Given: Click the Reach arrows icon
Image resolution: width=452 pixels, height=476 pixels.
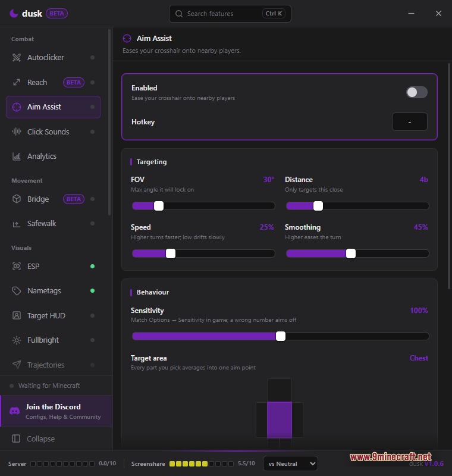Looking at the screenshot, I should pos(17,82).
